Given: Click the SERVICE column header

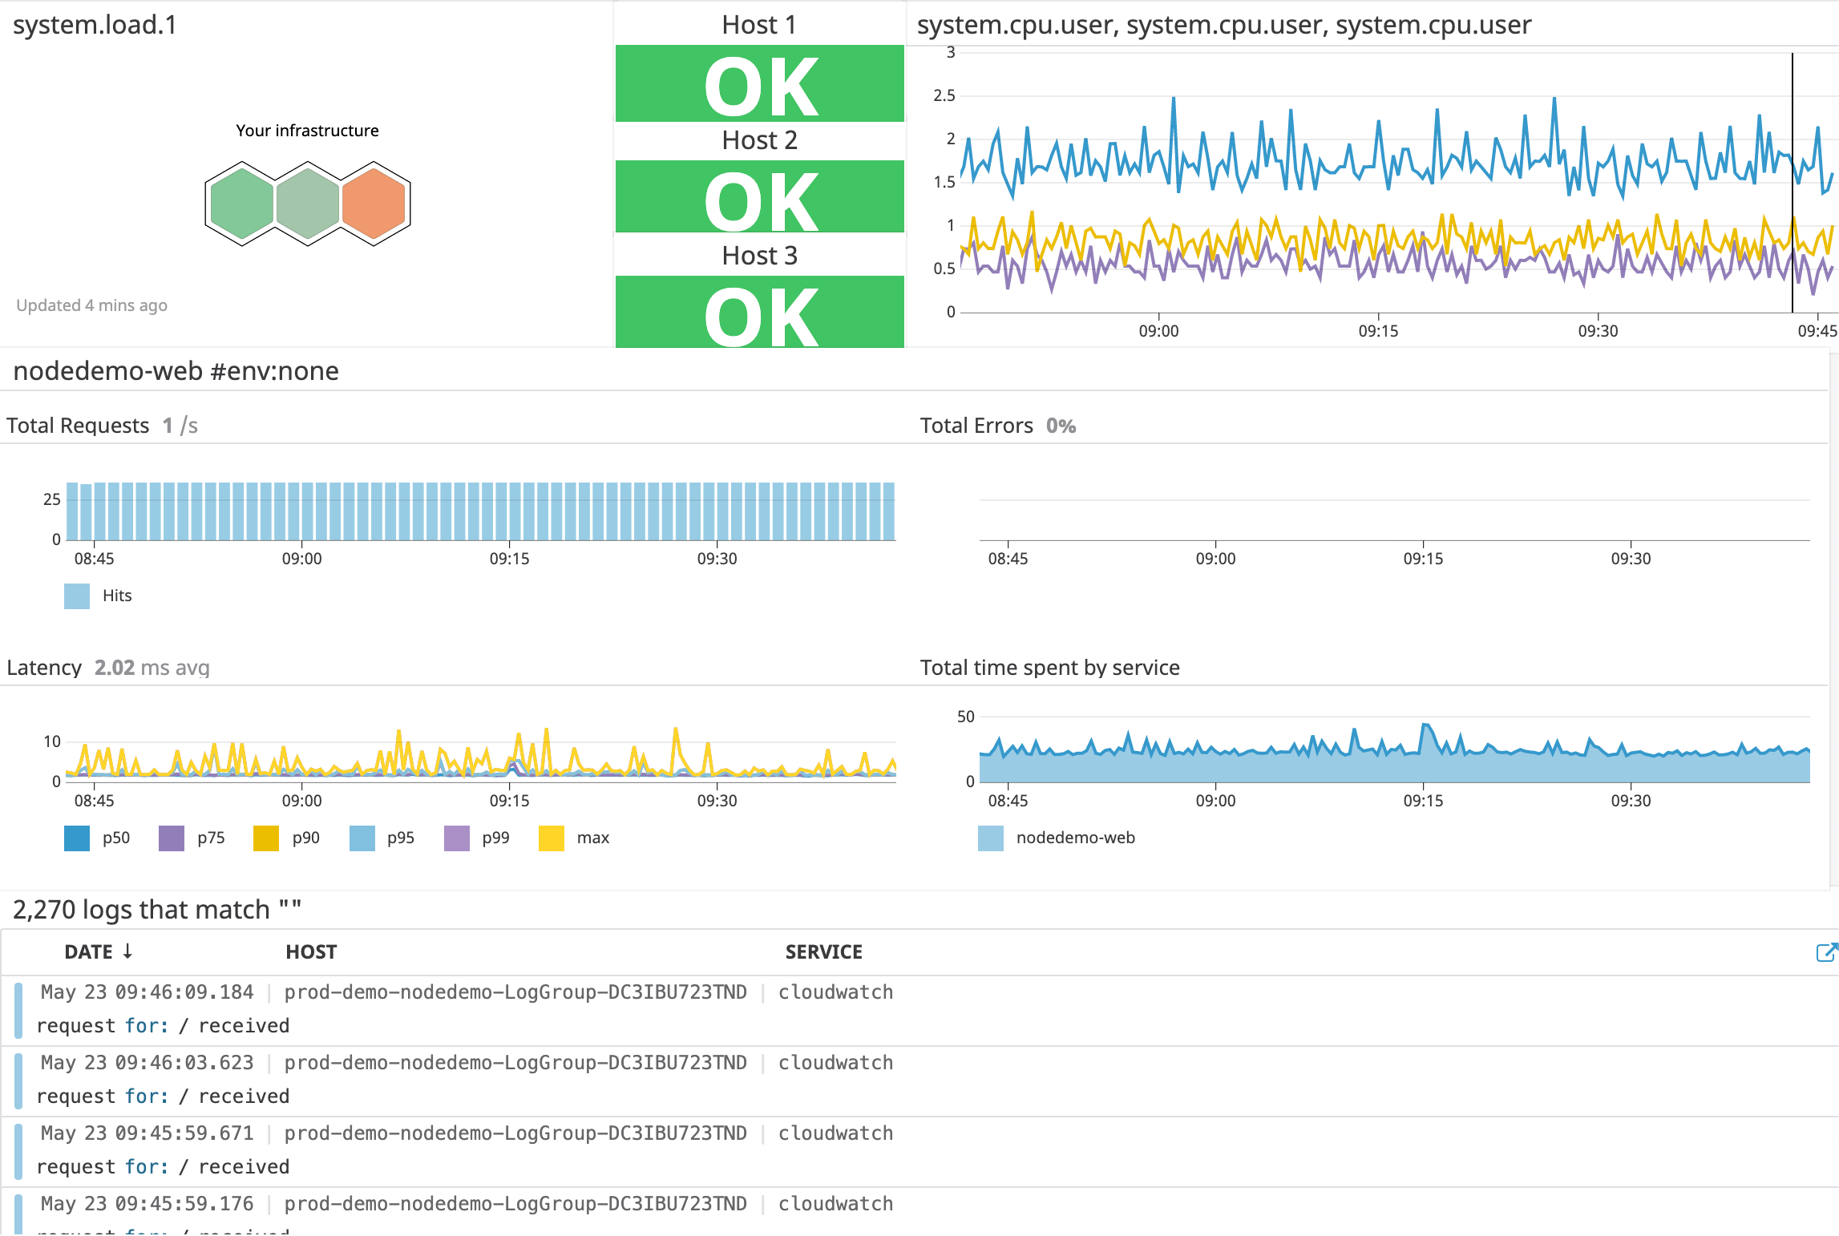Looking at the screenshot, I should (x=823, y=952).
